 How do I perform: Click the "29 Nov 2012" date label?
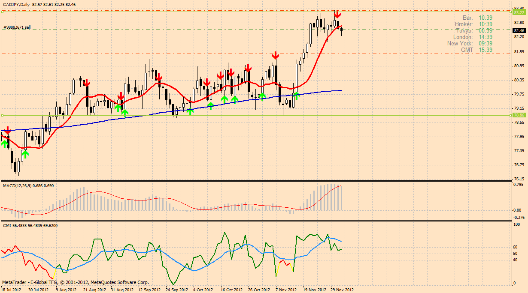click(x=342, y=290)
